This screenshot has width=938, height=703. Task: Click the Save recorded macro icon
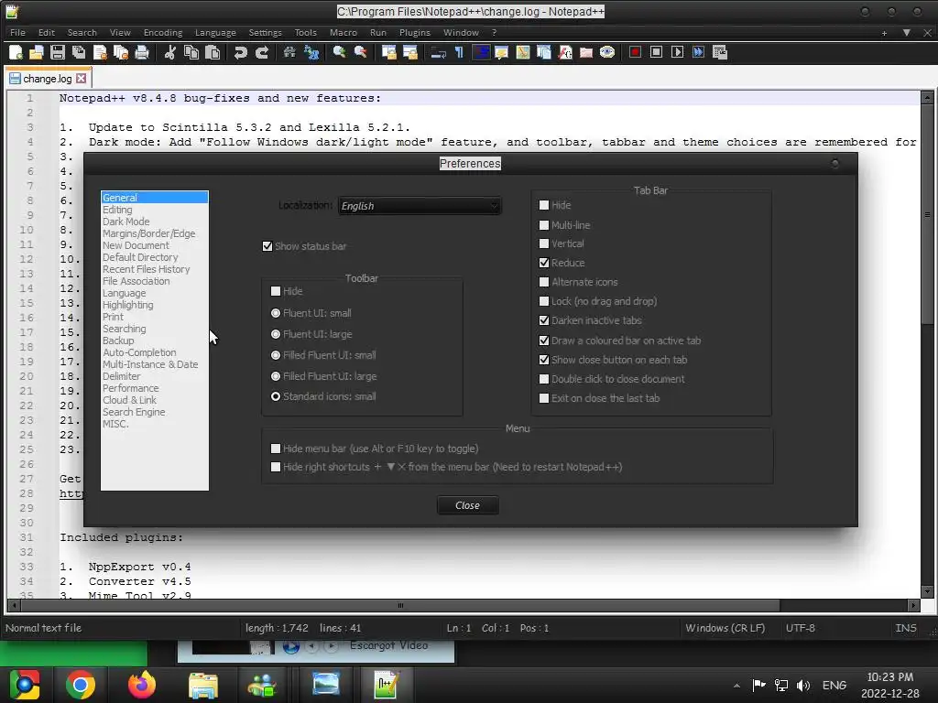(x=720, y=52)
